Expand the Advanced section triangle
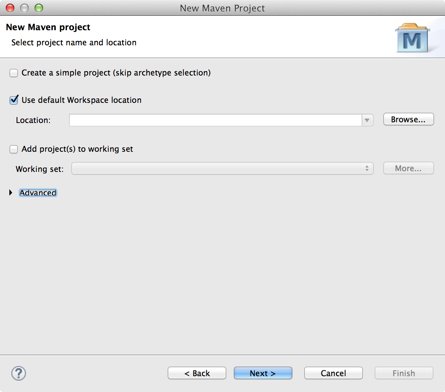This screenshot has width=445, height=392. click(x=11, y=193)
